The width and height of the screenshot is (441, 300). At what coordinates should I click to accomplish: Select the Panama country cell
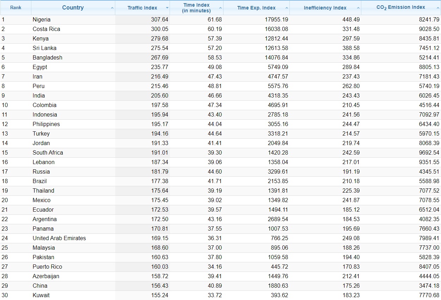73,229
